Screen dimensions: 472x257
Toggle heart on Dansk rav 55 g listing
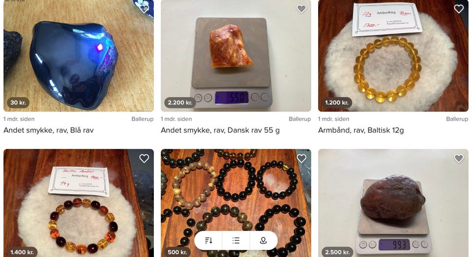tap(301, 9)
